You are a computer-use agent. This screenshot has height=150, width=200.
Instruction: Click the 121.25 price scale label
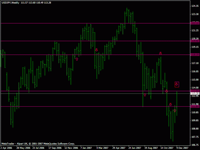pos(195,30)
